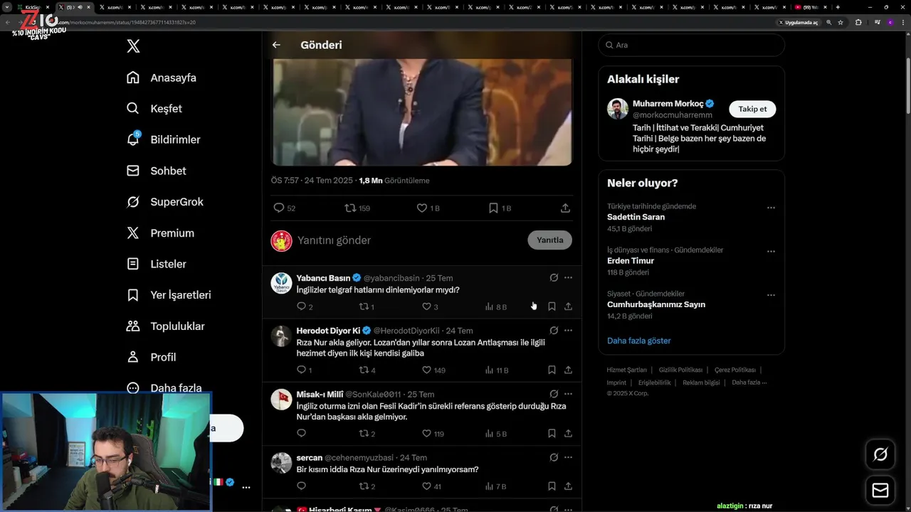This screenshot has height=512, width=911.
Task: Expand footer Daha fazla links menu
Action: click(x=749, y=383)
